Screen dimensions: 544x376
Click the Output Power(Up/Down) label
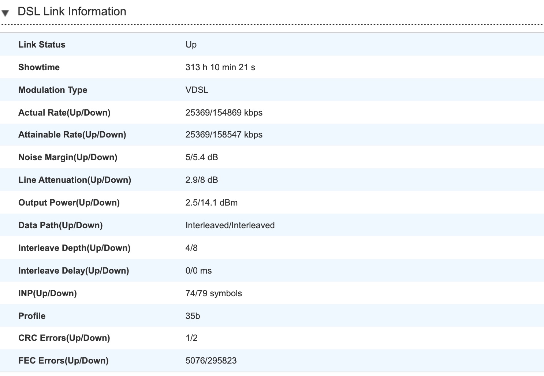point(69,203)
